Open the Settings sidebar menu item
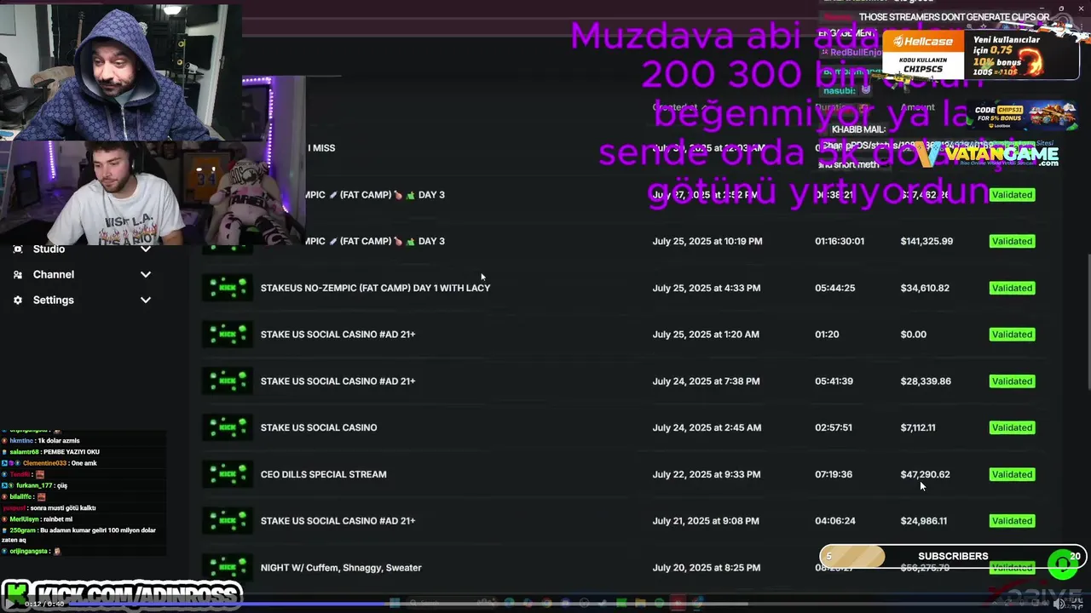The width and height of the screenshot is (1091, 613). click(53, 300)
